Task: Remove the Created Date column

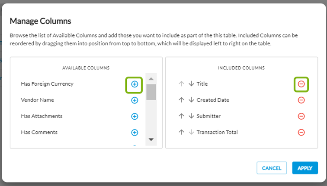Action: tap(301, 100)
